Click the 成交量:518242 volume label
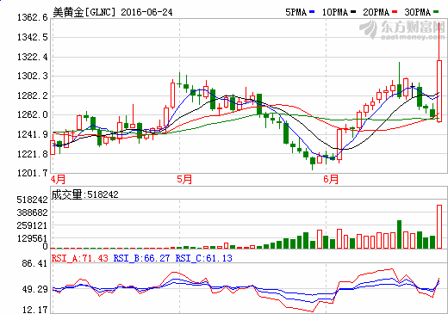Viewport: 448px width, 314px height. [x=84, y=194]
